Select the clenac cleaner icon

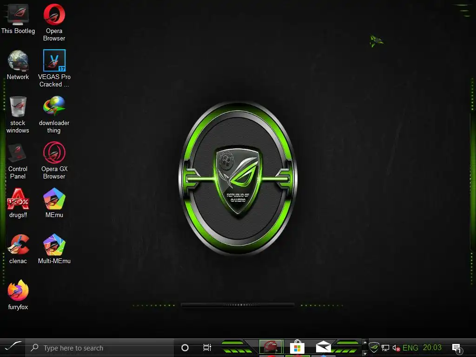[x=18, y=249]
